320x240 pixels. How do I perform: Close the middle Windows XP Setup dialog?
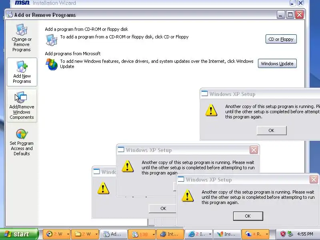coord(254,150)
